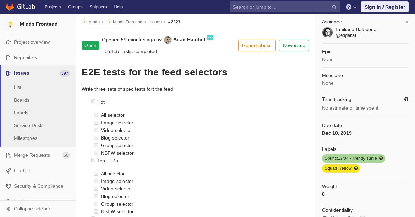The image size is (415, 217).
Task: Open the Security & Compliance shield section
Action: point(38,186)
